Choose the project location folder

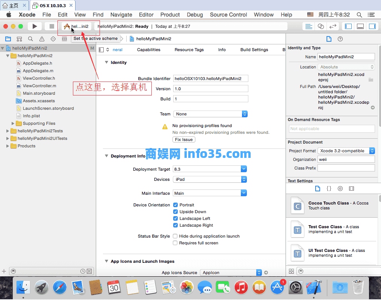371,80
